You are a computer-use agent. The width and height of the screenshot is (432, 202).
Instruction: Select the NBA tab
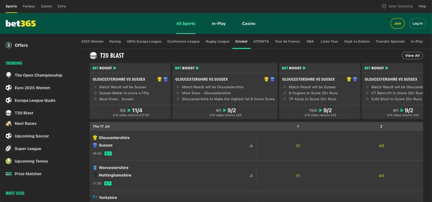[x=310, y=41]
